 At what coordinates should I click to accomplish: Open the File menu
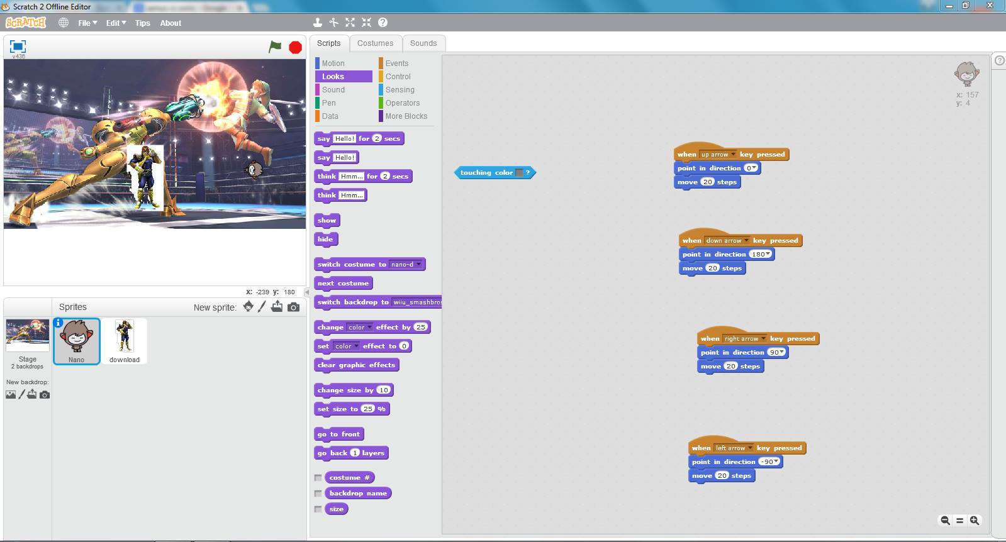click(x=87, y=23)
